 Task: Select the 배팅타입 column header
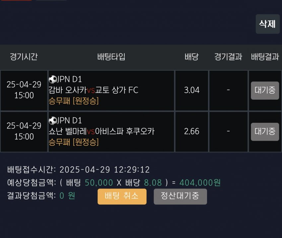(111, 57)
